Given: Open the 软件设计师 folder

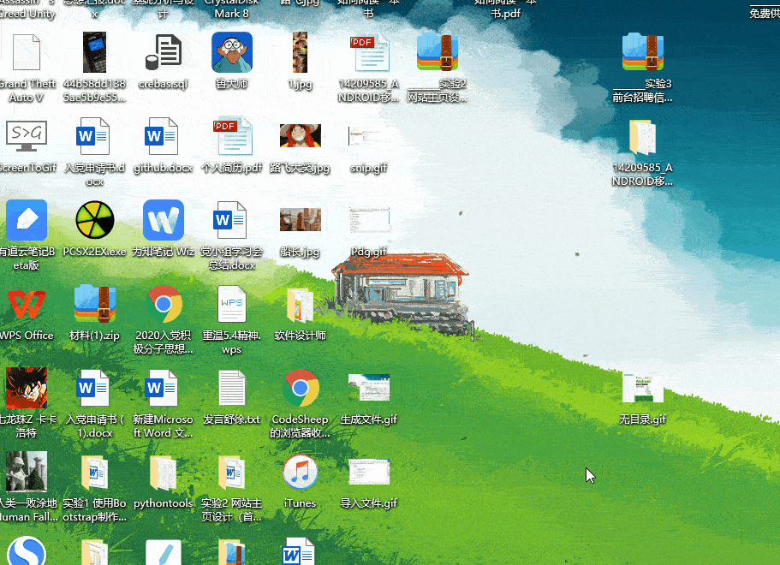Looking at the screenshot, I should point(300,305).
